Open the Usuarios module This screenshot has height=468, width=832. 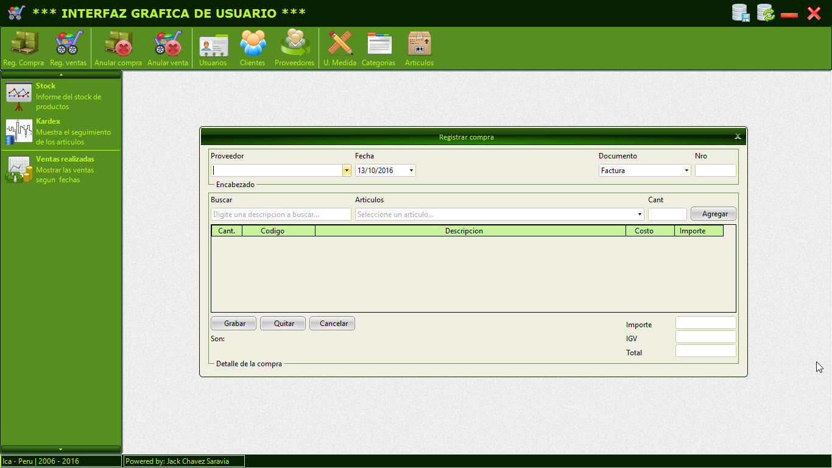213,48
